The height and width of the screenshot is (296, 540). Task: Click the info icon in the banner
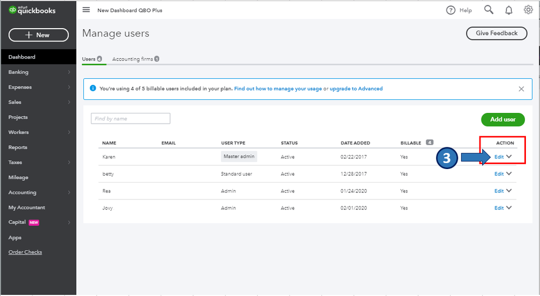click(93, 89)
